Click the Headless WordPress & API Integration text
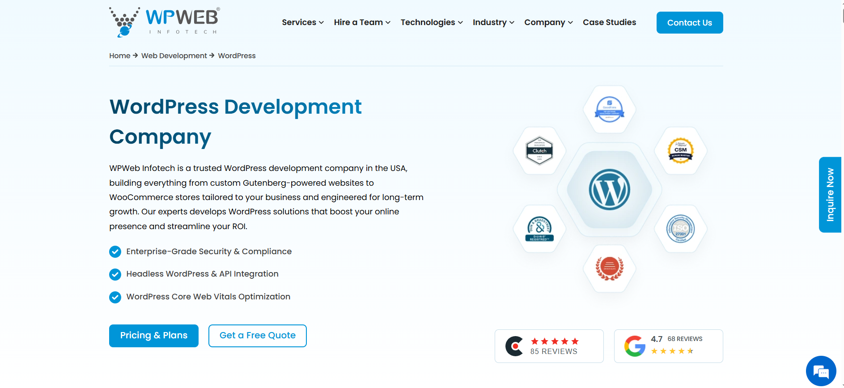Viewport: 844px width, 388px height. tap(202, 274)
